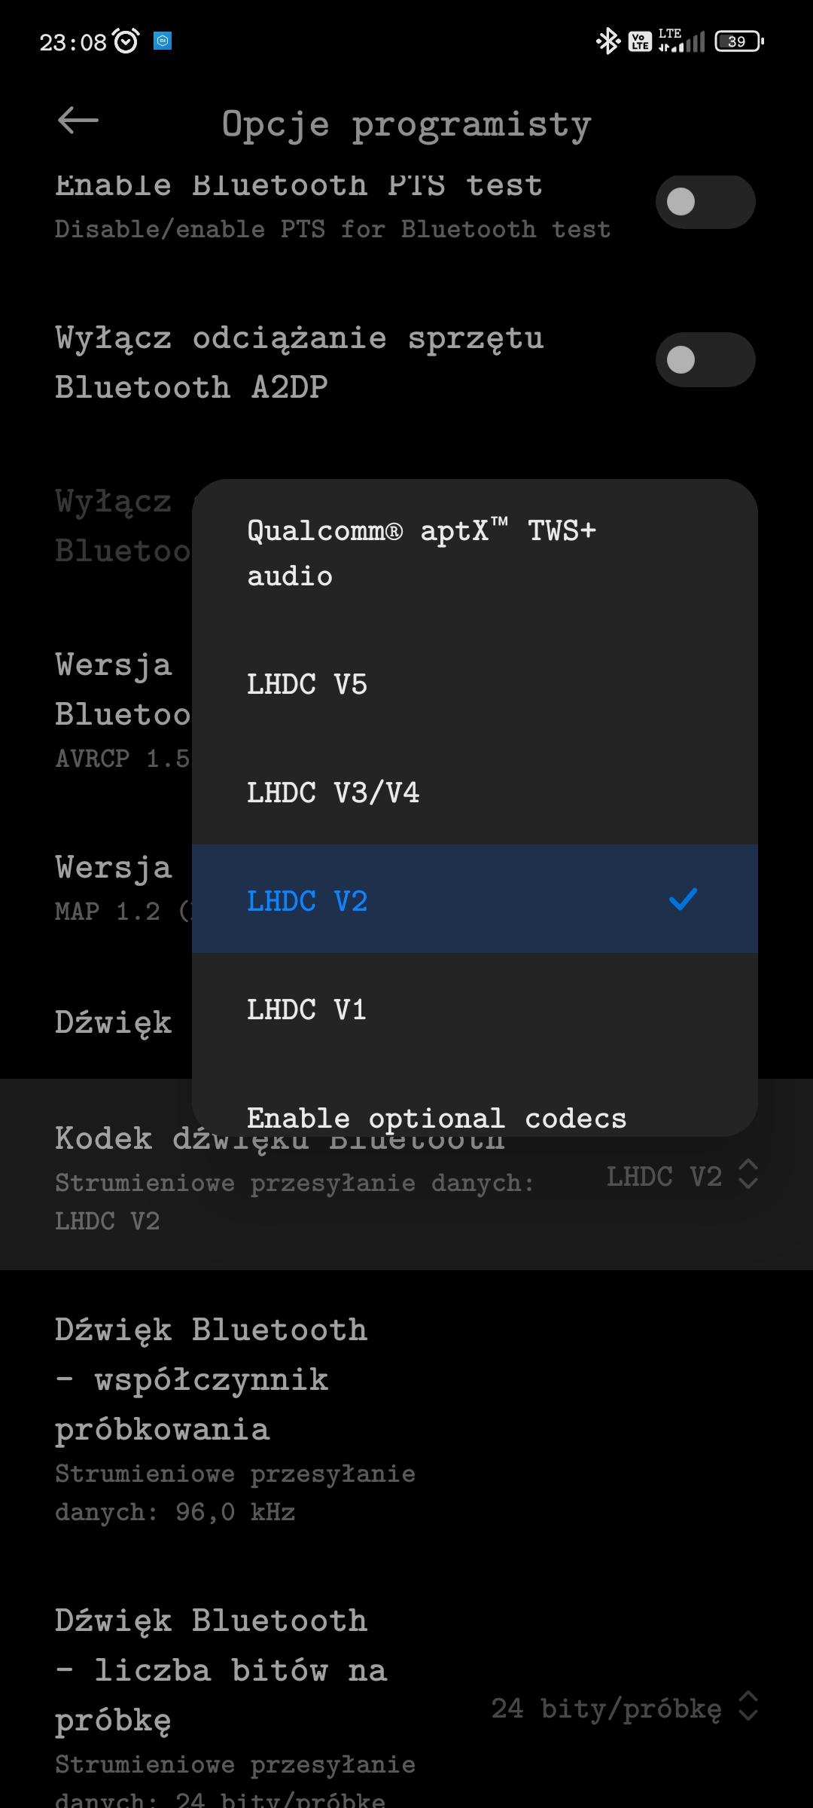Tap the checkmark next to LHDC V2
This screenshot has width=813, height=1808.
(683, 899)
